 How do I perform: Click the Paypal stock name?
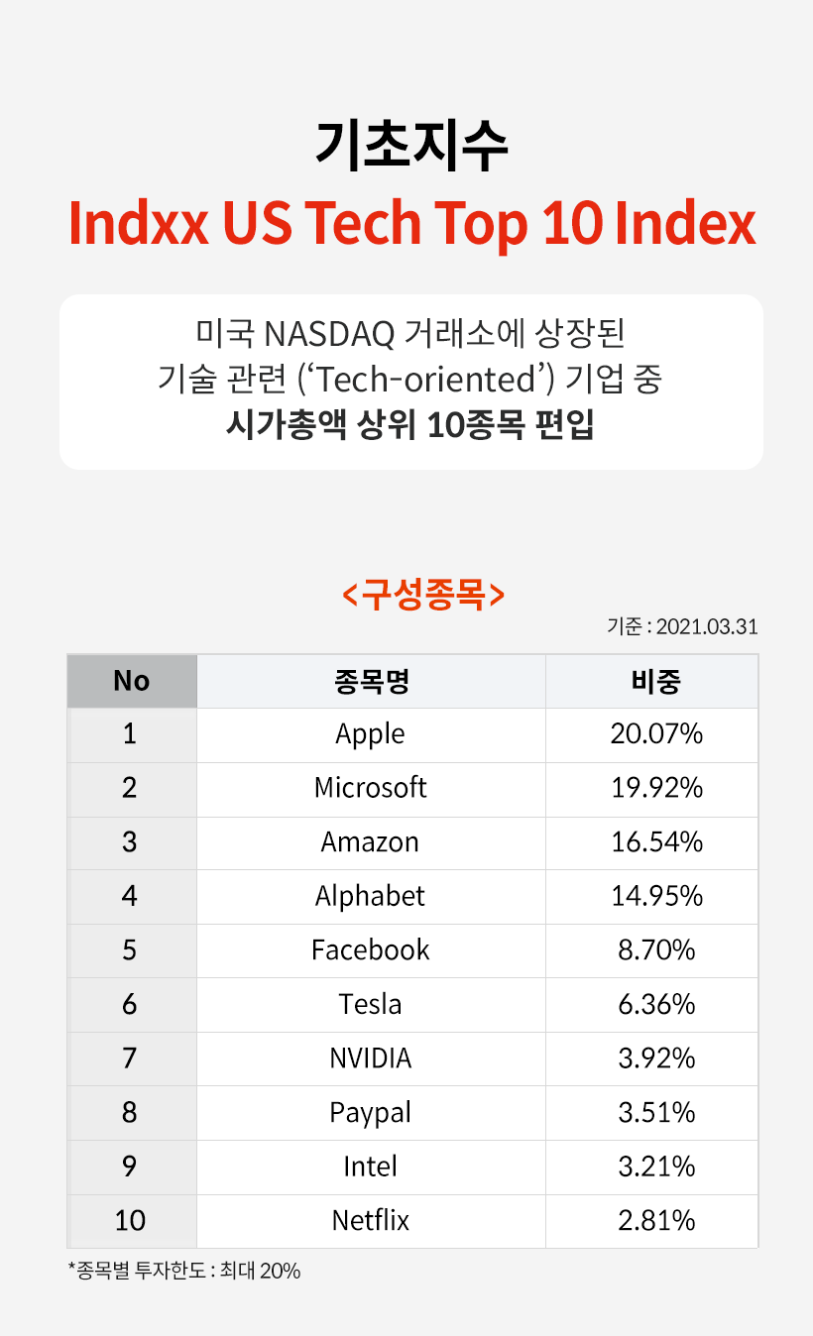pos(370,1112)
